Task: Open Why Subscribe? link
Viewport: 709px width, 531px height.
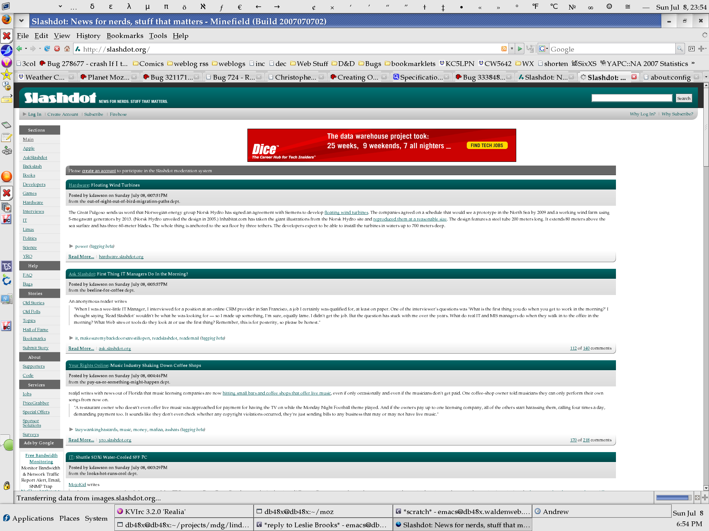Action: point(677,114)
